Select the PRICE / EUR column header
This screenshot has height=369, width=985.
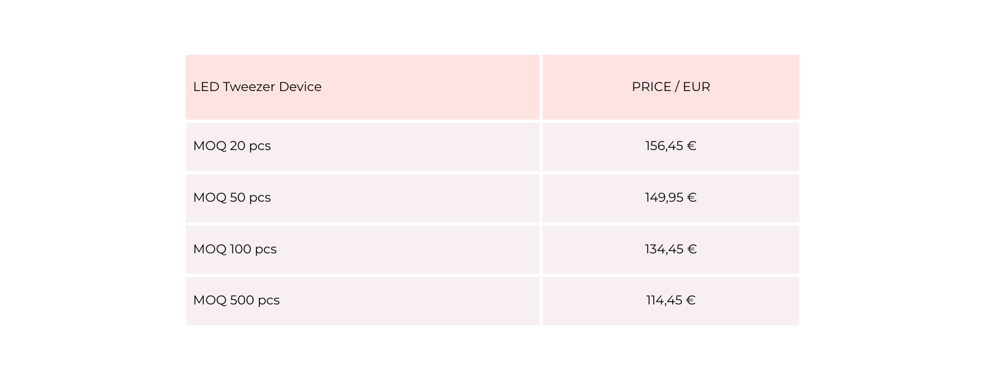[670, 87]
